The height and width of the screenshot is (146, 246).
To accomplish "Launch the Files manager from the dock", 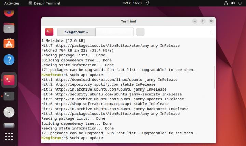I will [9, 28].
